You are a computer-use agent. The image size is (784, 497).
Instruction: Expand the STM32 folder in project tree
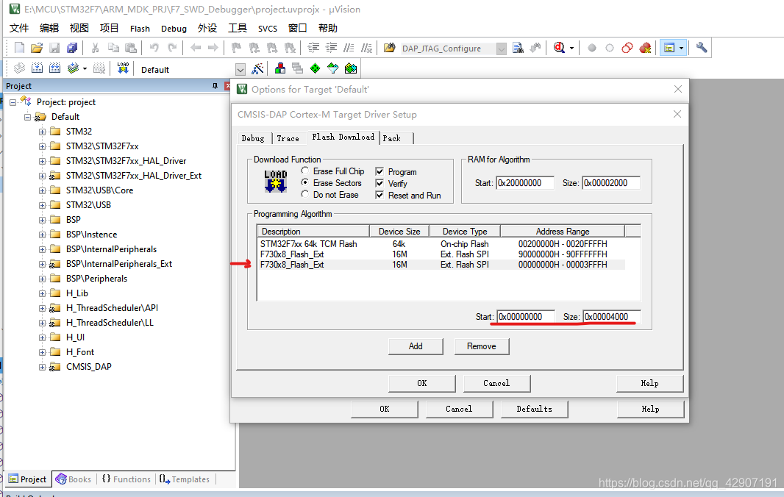tap(43, 132)
